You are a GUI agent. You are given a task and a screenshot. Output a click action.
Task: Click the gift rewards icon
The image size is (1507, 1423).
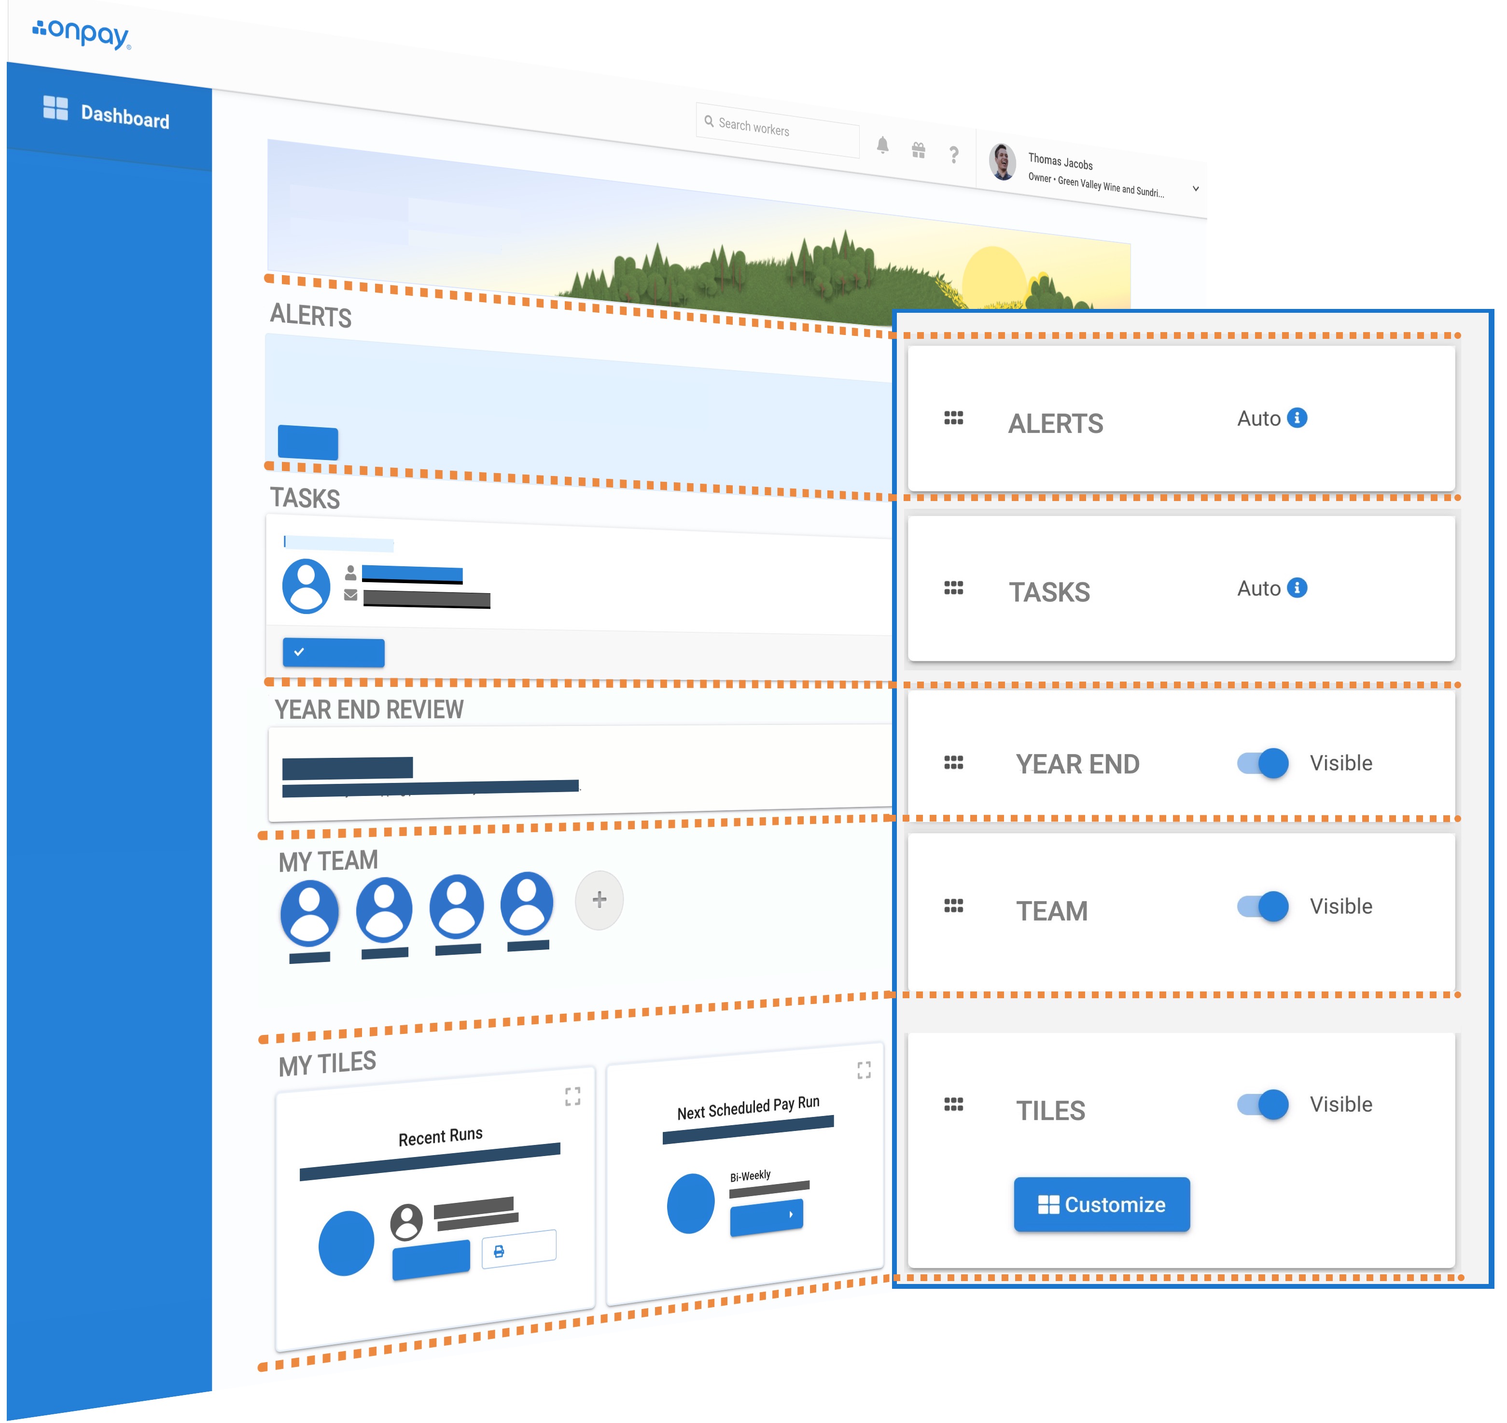point(918,150)
